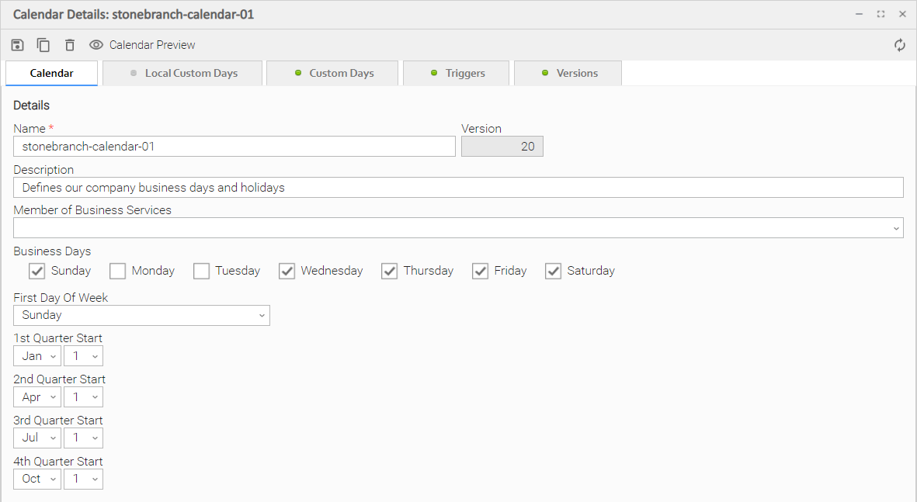Click the Delete trash icon
The width and height of the screenshot is (917, 502).
tap(70, 45)
